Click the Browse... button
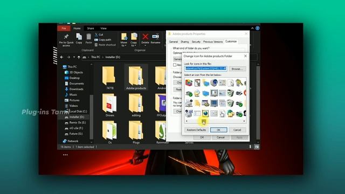The image size is (345, 194). pos(237,69)
